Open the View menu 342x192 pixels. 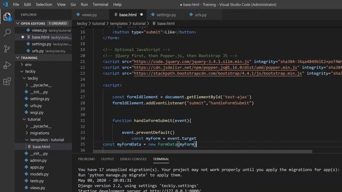tap(61, 4)
